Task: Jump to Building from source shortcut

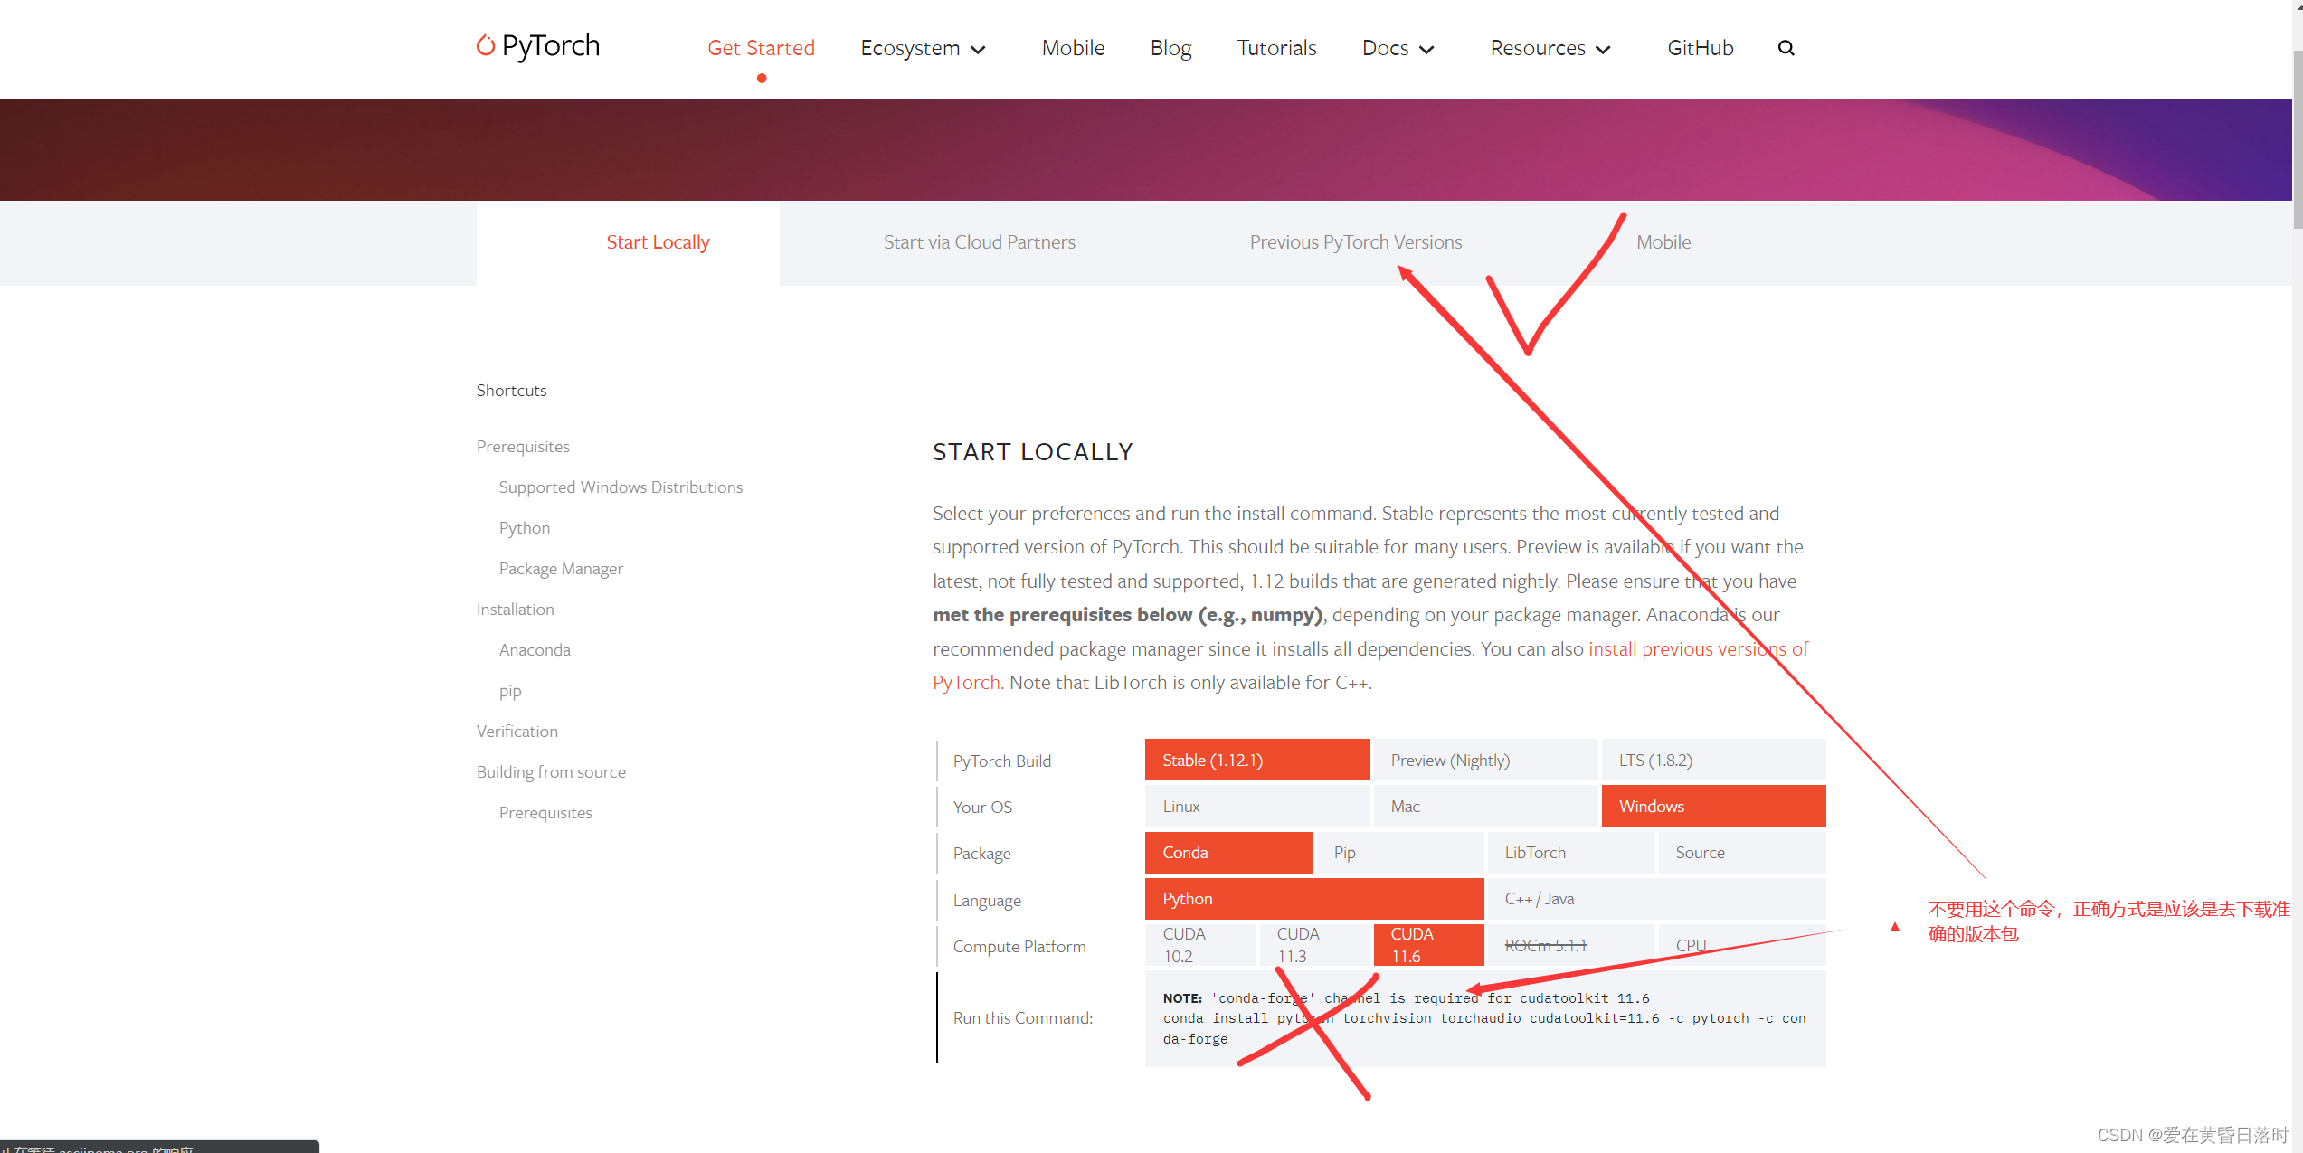Action: 551,772
